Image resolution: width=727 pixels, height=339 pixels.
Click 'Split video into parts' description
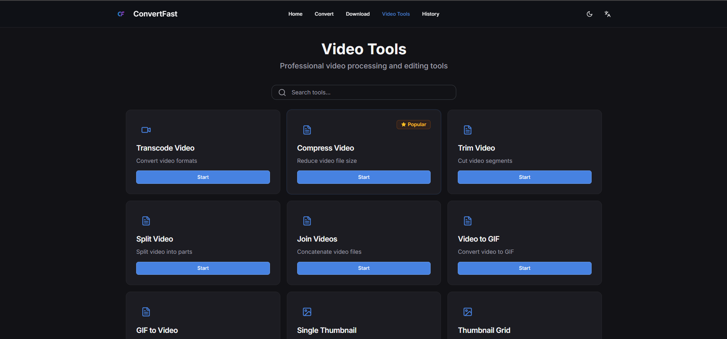click(164, 252)
